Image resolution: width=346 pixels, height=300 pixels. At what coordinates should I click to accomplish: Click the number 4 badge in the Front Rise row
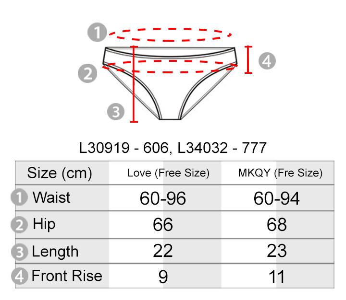click(x=19, y=276)
